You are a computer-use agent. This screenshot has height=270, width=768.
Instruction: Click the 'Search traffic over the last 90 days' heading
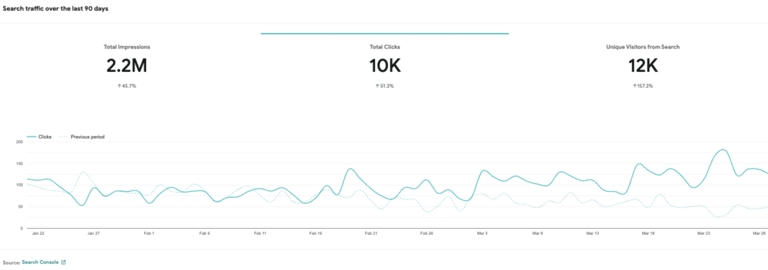[x=56, y=9]
